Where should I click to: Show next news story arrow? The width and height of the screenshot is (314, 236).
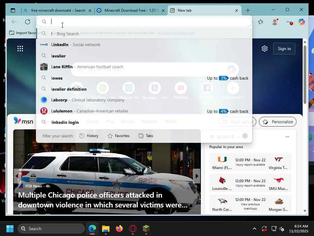pos(197,176)
